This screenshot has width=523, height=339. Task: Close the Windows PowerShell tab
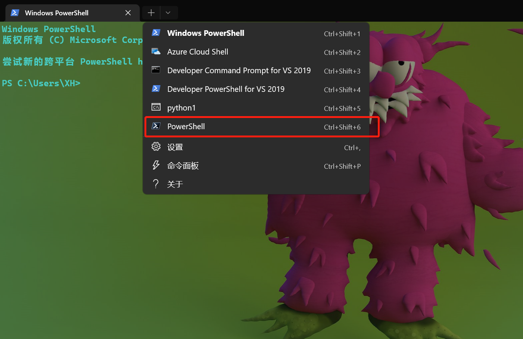pyautogui.click(x=128, y=13)
